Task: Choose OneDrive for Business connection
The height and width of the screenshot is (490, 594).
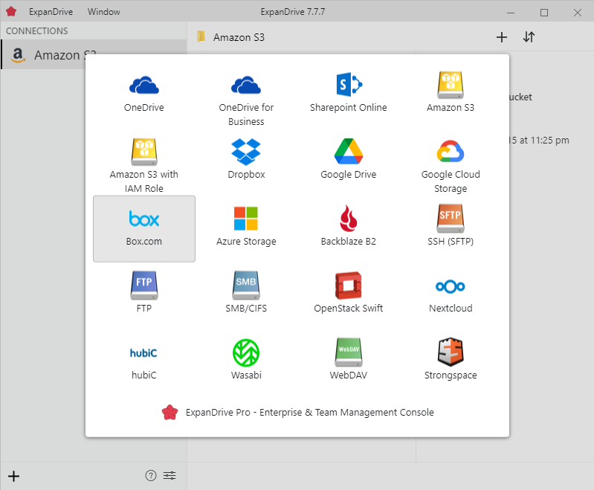Action: pos(246,86)
